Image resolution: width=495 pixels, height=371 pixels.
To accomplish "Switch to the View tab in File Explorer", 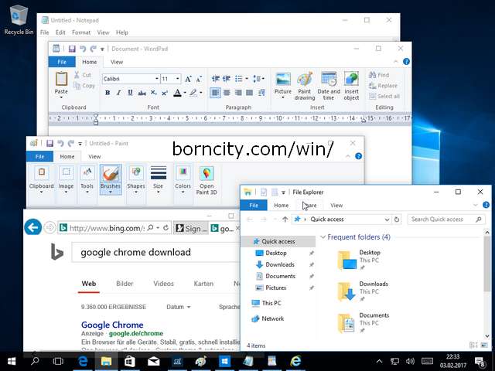I will coord(336,206).
